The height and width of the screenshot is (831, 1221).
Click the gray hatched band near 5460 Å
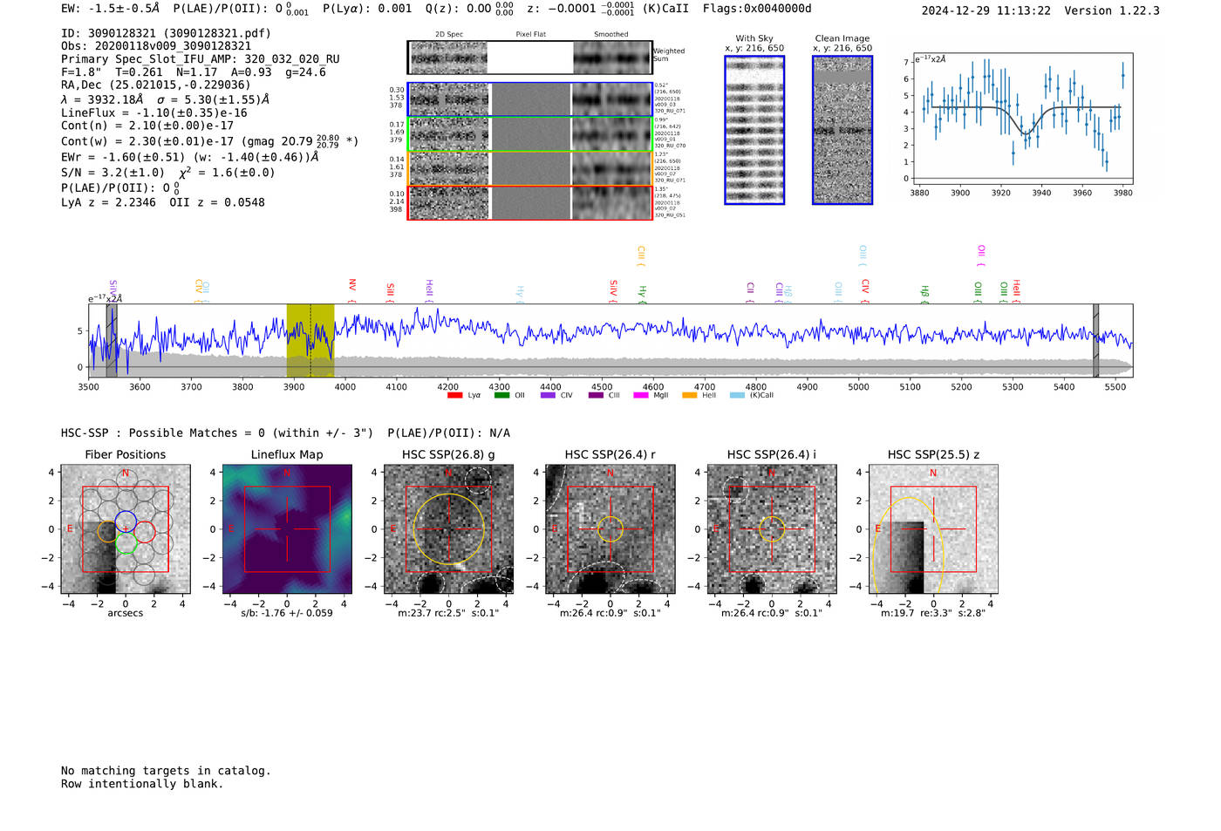point(1096,340)
